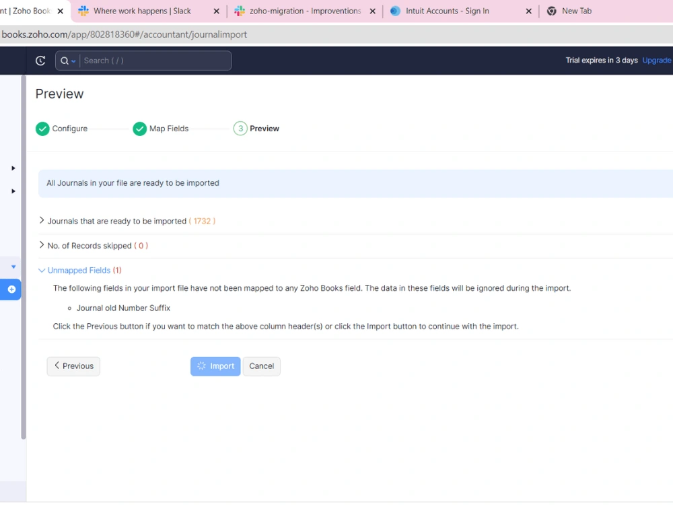Viewport: 673px width, 505px height.
Task: Click the Intuit icon on the Sign In tab
Action: (x=396, y=11)
